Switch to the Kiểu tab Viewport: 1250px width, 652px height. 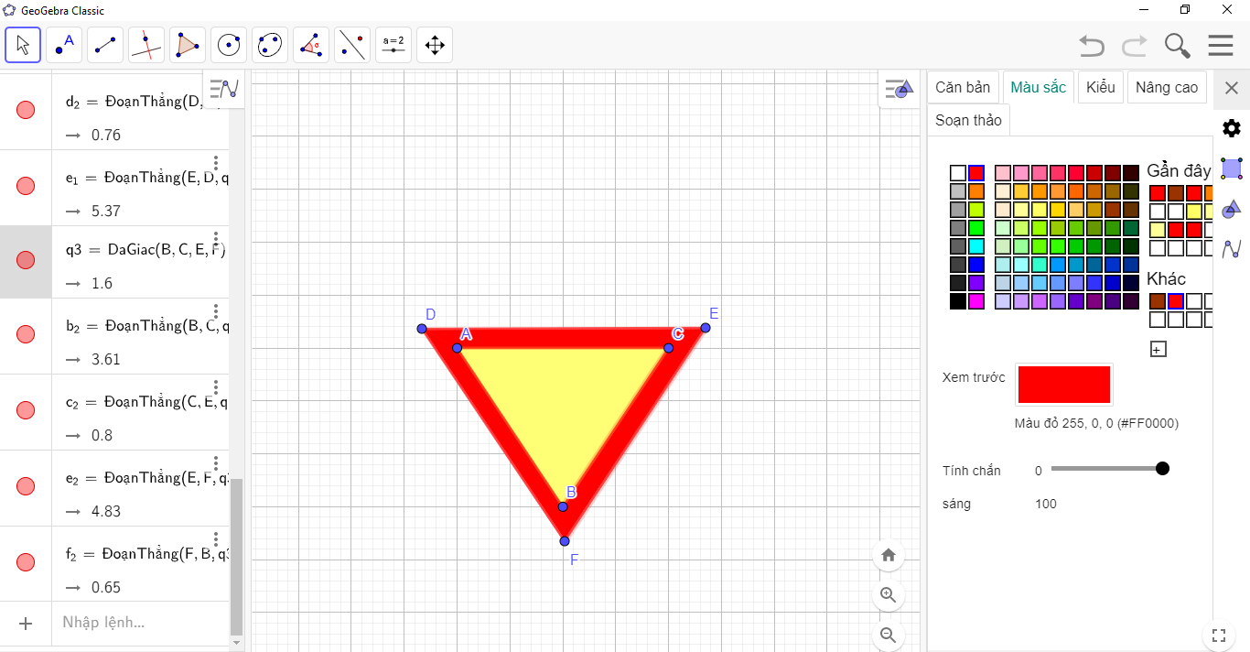1101,88
